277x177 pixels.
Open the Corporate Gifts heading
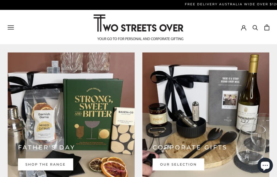click(190, 147)
